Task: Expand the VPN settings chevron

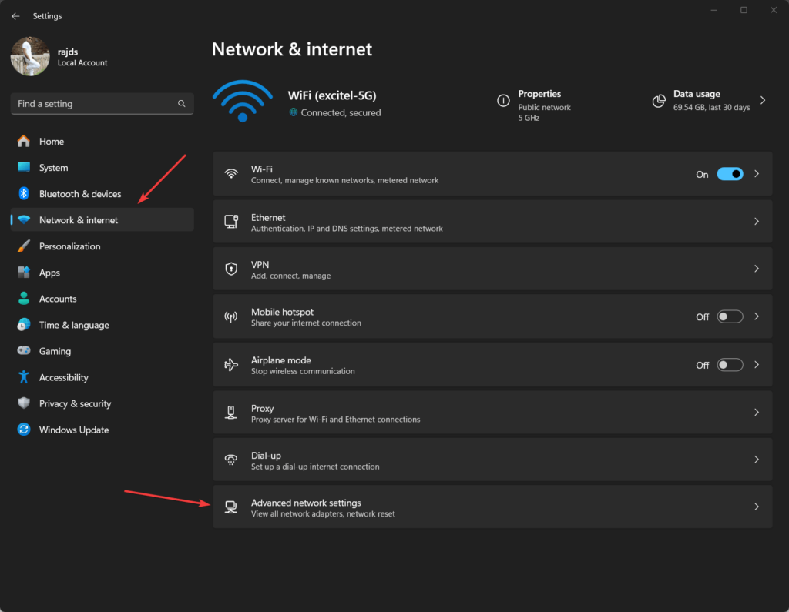Action: click(x=757, y=269)
